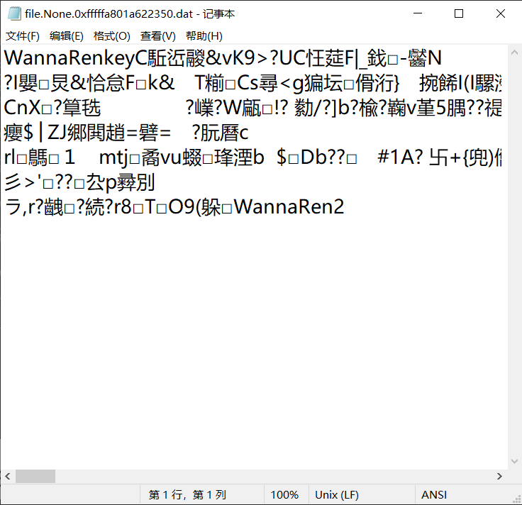Screen dimensions: 522x505
Task: Click the Unix (LF) line ending indicator
Action: click(x=337, y=495)
